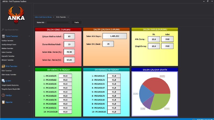Viewport: 214px width, 120px height.
Task: Click the search magnifier icon
Action: [x=3, y=30]
